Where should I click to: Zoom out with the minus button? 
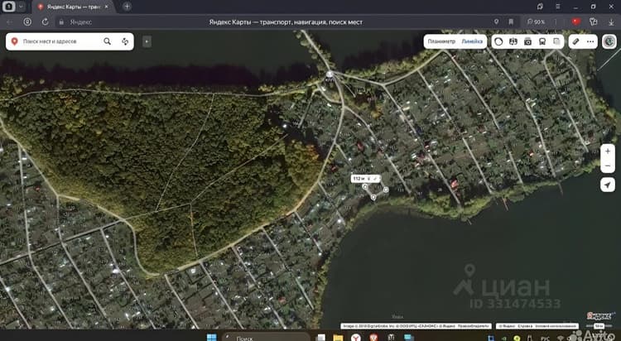point(608,166)
